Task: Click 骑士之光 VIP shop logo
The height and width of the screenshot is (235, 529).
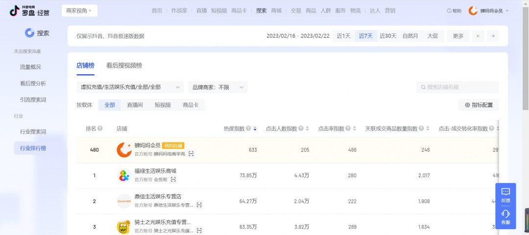Action: pyautogui.click(x=124, y=227)
